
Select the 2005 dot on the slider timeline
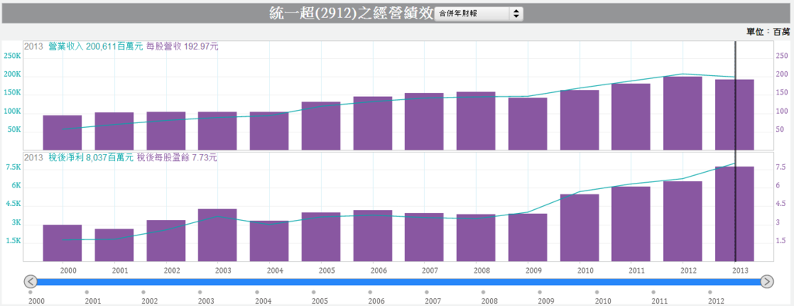pyautogui.click(x=313, y=292)
